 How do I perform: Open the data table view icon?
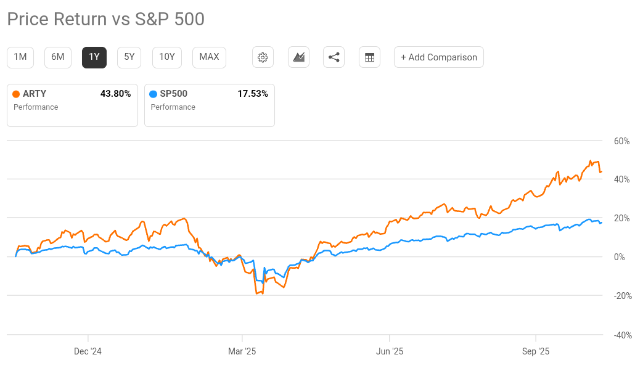pos(369,57)
